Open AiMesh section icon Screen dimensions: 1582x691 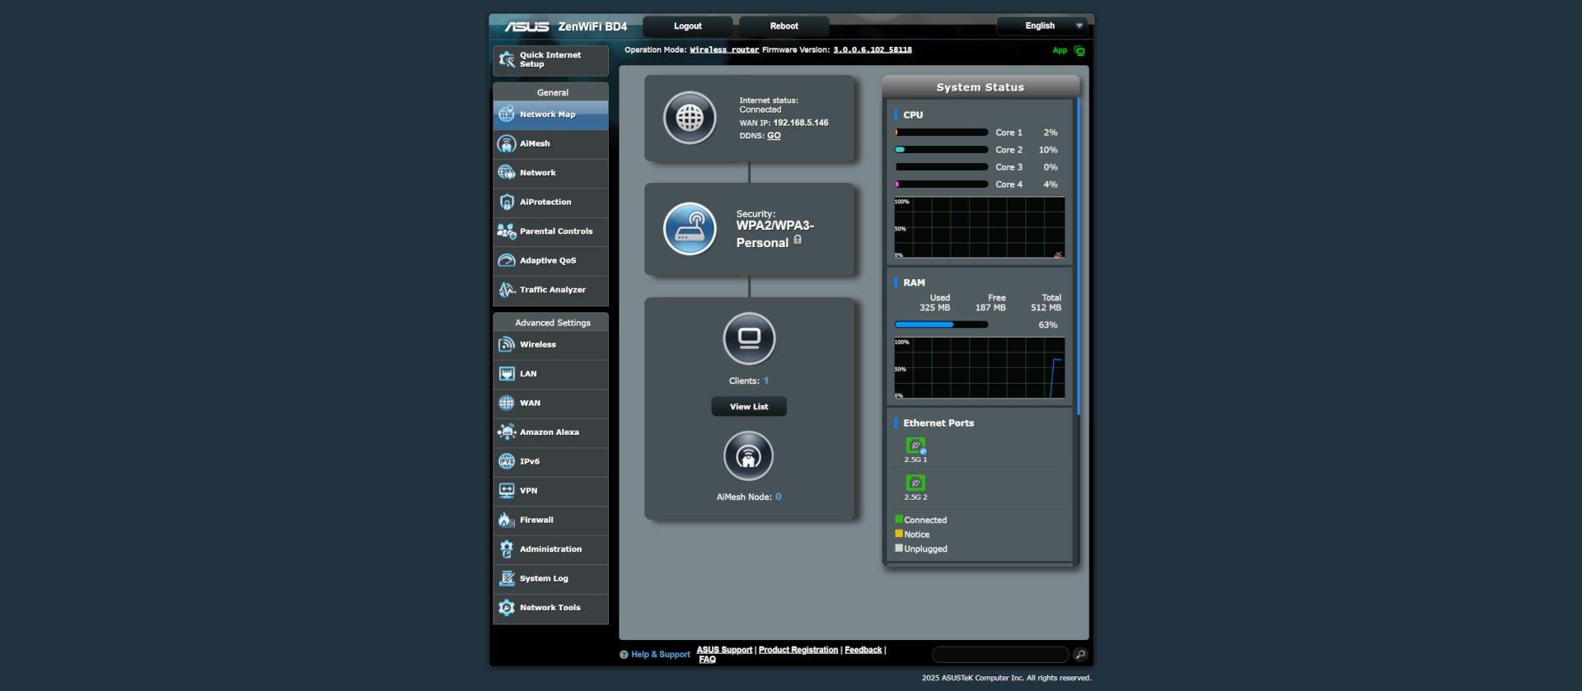coord(507,144)
